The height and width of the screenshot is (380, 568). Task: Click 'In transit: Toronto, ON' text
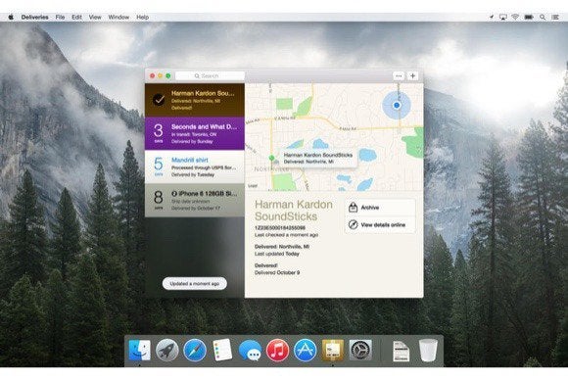[x=194, y=134]
